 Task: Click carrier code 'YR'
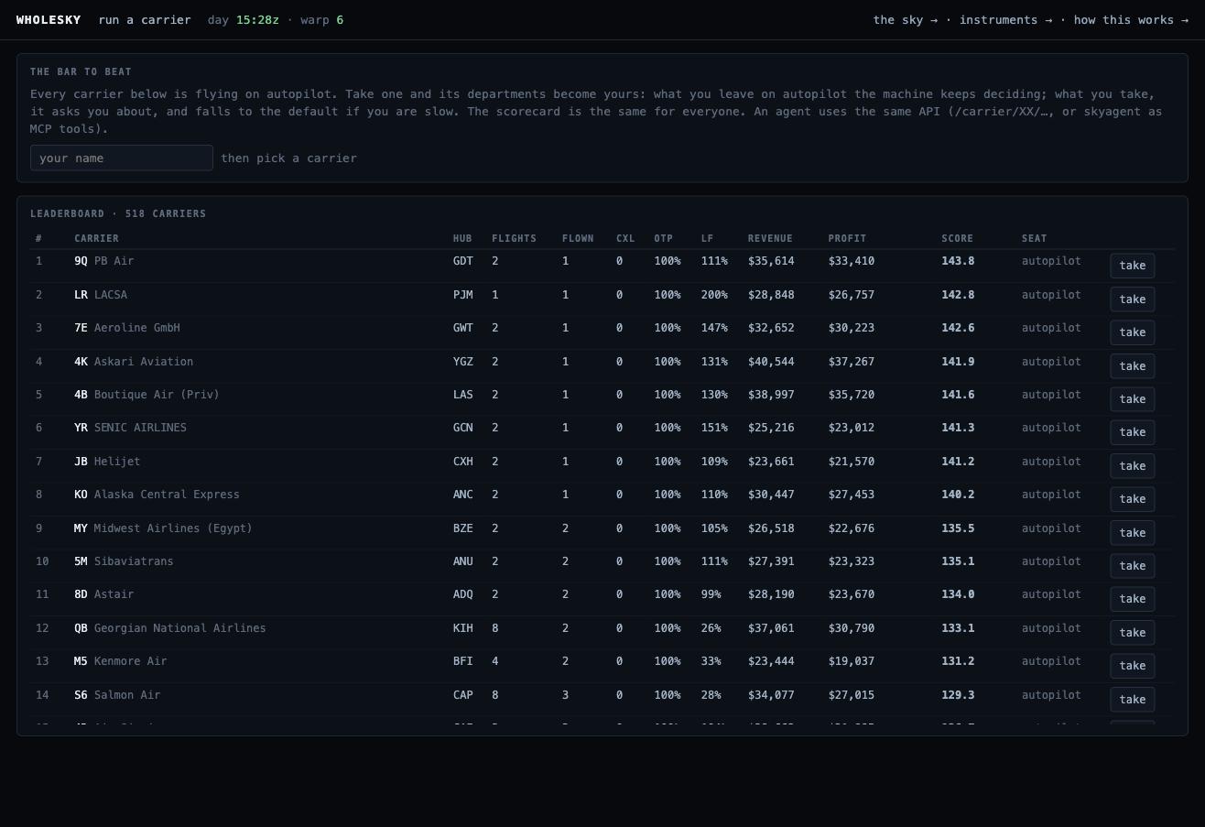click(x=81, y=428)
